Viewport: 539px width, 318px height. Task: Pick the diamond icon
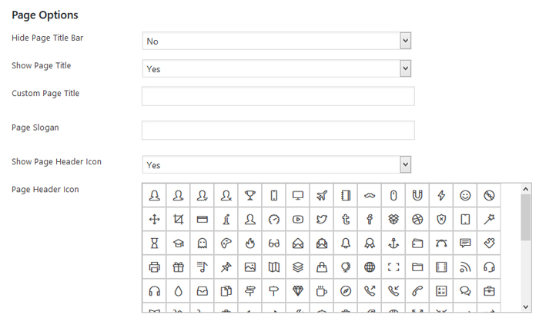click(297, 291)
